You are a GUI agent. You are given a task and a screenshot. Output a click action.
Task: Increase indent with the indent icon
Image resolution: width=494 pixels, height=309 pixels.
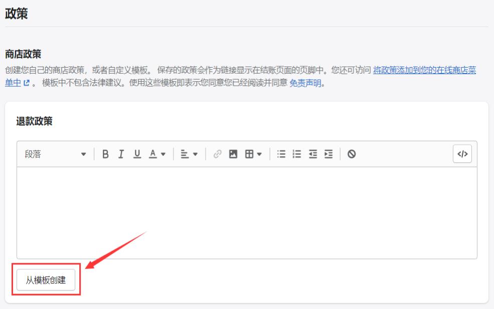point(328,154)
